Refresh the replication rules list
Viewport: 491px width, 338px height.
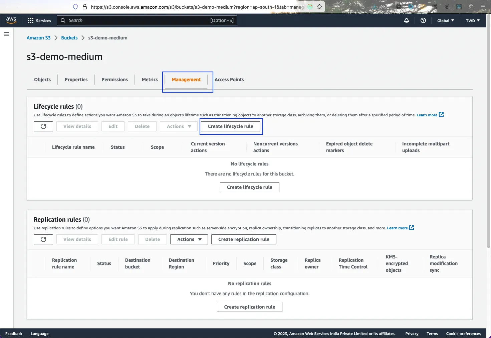pos(43,239)
